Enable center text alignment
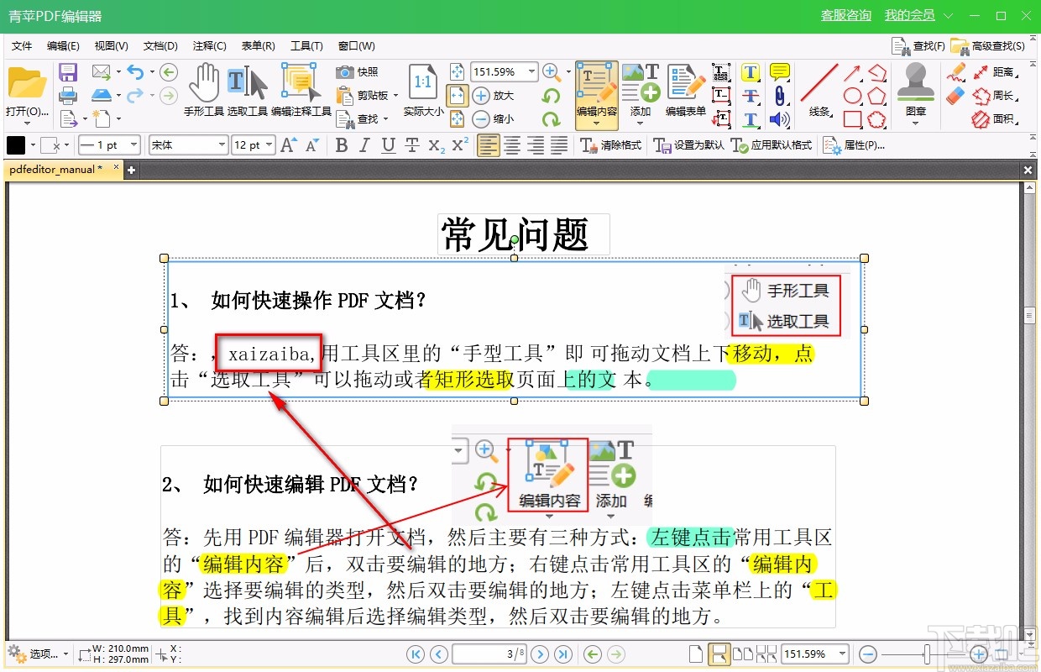Image resolution: width=1041 pixels, height=672 pixels. (x=512, y=144)
